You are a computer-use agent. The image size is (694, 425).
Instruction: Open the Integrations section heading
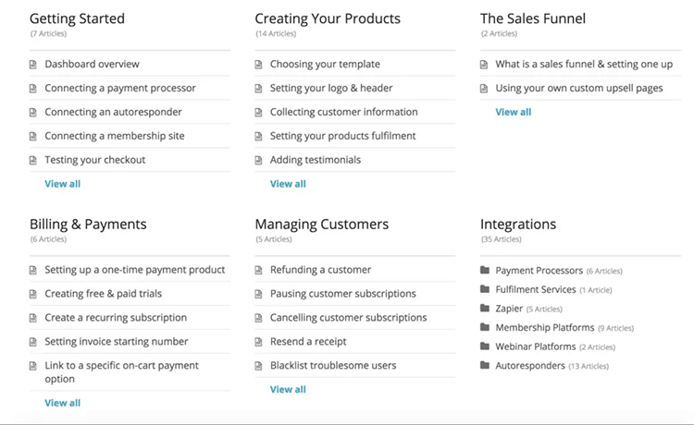pyautogui.click(x=518, y=225)
